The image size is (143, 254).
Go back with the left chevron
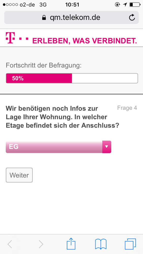(10, 244)
